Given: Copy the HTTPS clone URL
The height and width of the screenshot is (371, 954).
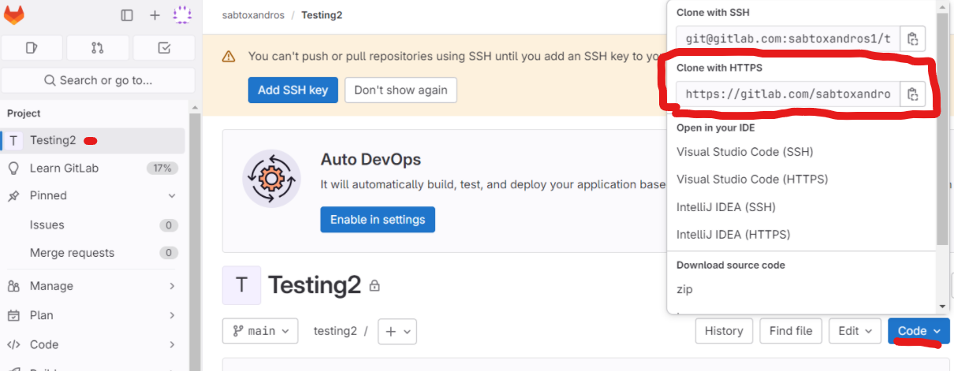Looking at the screenshot, I should tap(912, 95).
